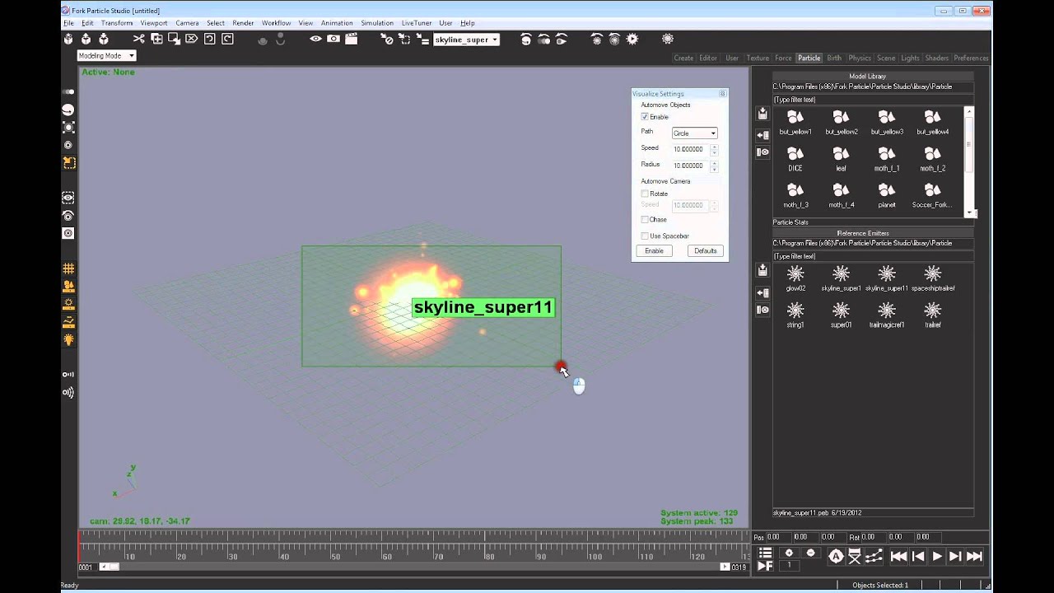
Task: Click the Enable button in Visualize Settings
Action: click(x=654, y=250)
